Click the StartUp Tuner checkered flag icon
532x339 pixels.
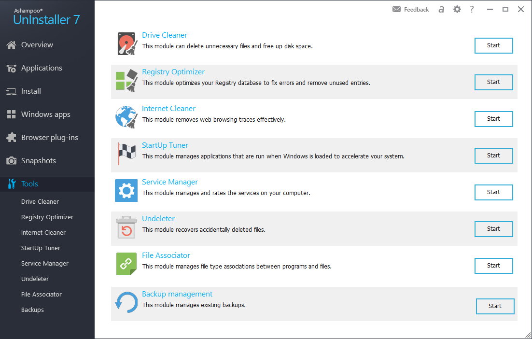[x=126, y=154]
